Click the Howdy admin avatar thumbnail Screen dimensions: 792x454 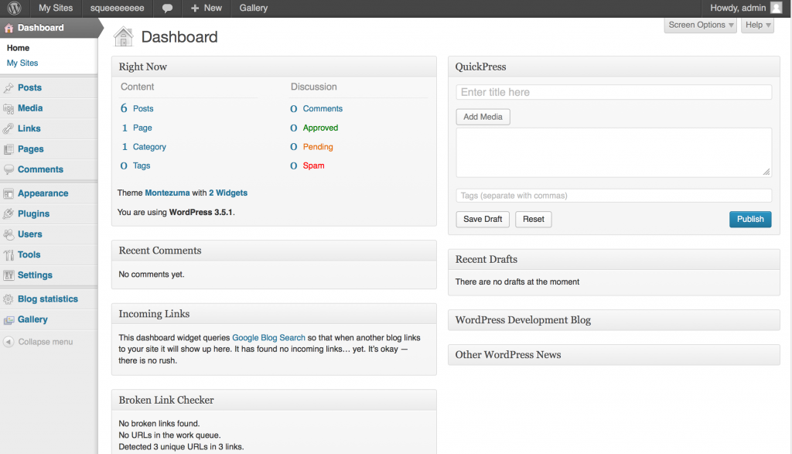click(x=776, y=8)
